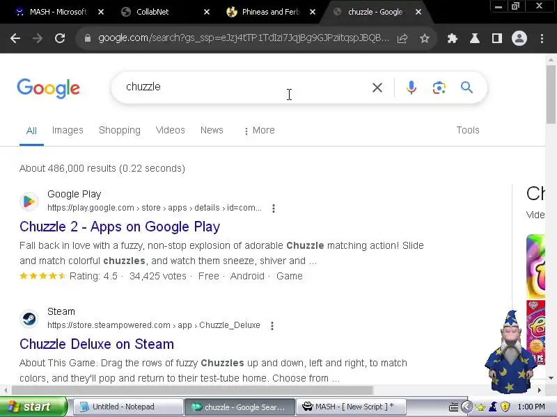Start voice search with the microphone

pos(411,88)
